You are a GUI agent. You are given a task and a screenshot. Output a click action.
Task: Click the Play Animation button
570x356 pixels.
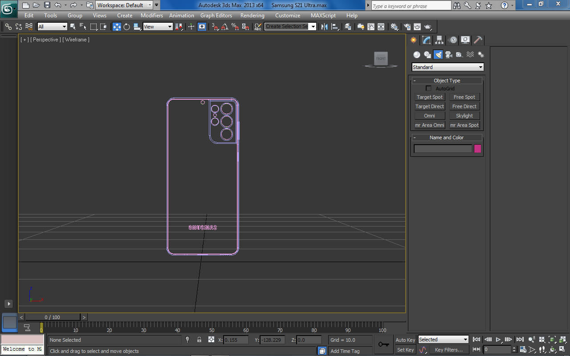pyautogui.click(x=498, y=340)
